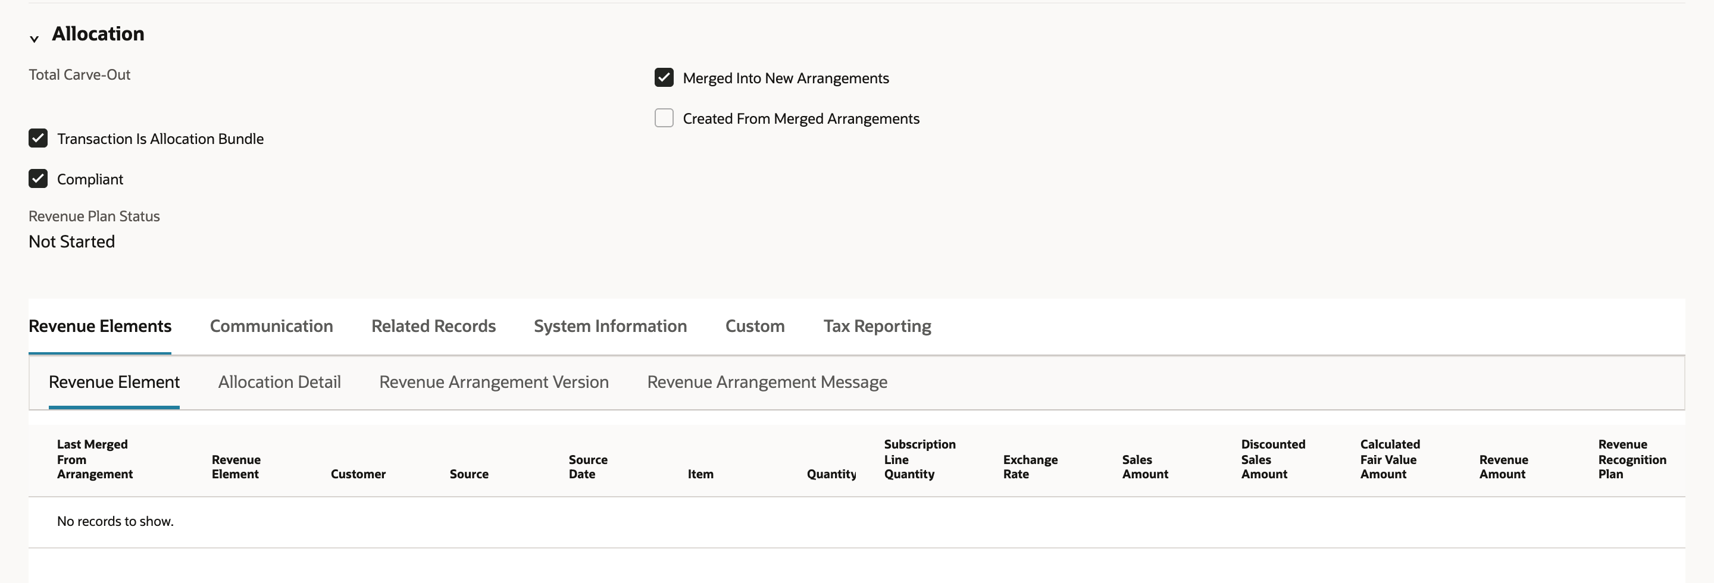Screen dimensions: 1714x583
Task: Switch to Related Records tab
Action: click(x=433, y=326)
